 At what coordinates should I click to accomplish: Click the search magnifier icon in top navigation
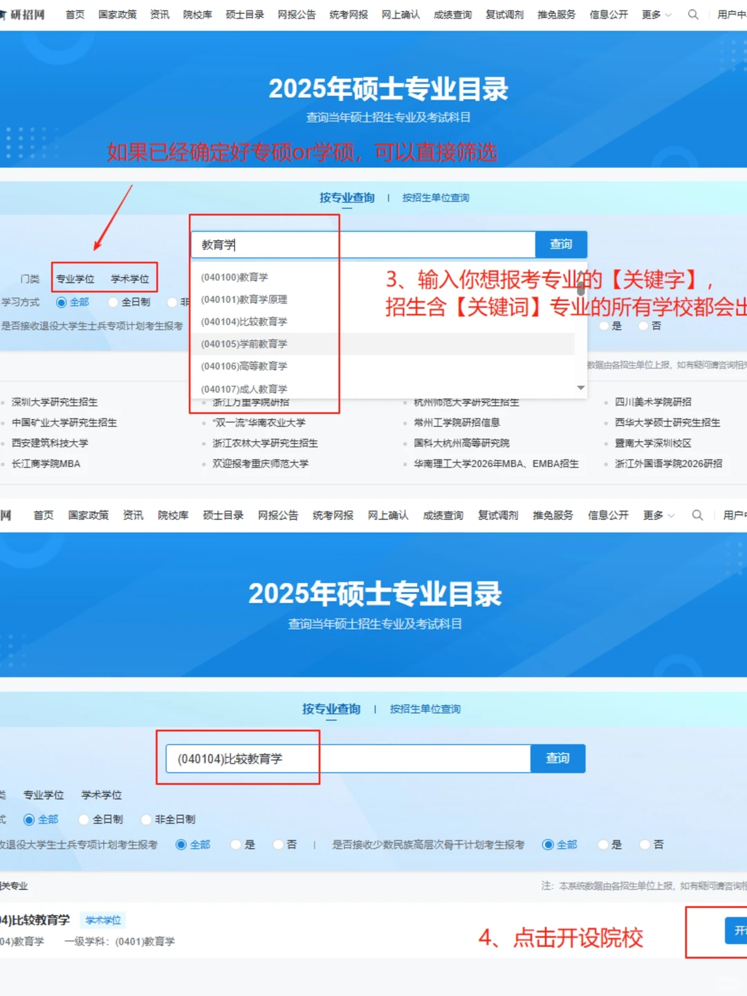click(693, 14)
